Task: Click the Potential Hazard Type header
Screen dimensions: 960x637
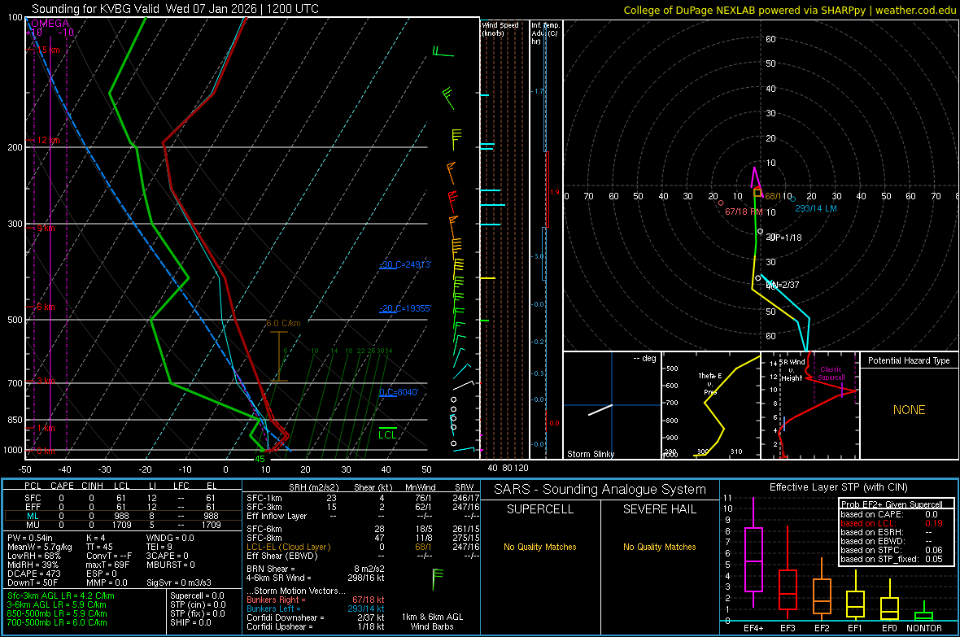Action: [x=909, y=360]
